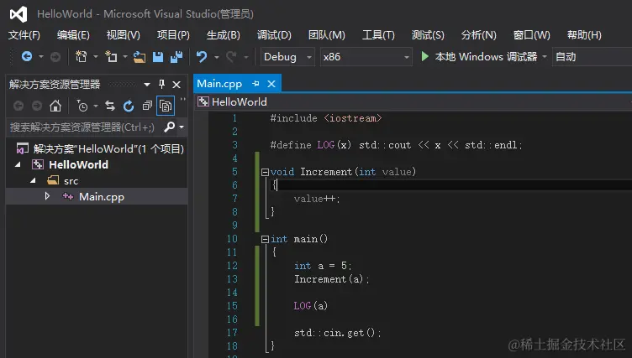This screenshot has width=632, height=358.
Task: Open the pending changes filter dropdown arrow
Action: pyautogui.click(x=96, y=106)
